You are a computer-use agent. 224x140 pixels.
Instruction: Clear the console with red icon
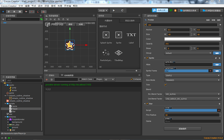(47, 80)
